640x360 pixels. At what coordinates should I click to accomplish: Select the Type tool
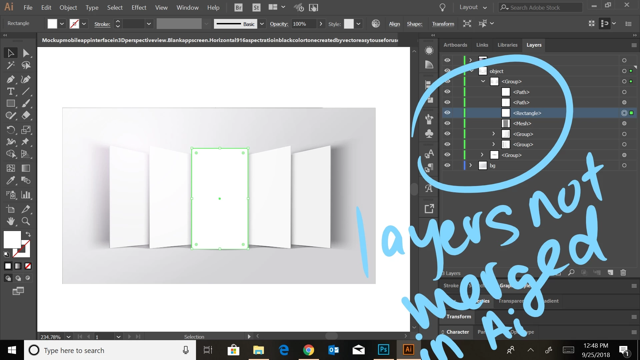10,91
